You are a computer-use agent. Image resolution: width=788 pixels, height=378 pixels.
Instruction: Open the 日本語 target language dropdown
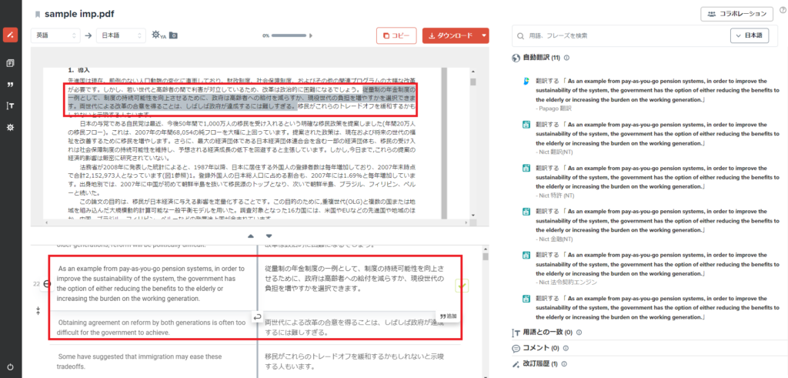122,35
